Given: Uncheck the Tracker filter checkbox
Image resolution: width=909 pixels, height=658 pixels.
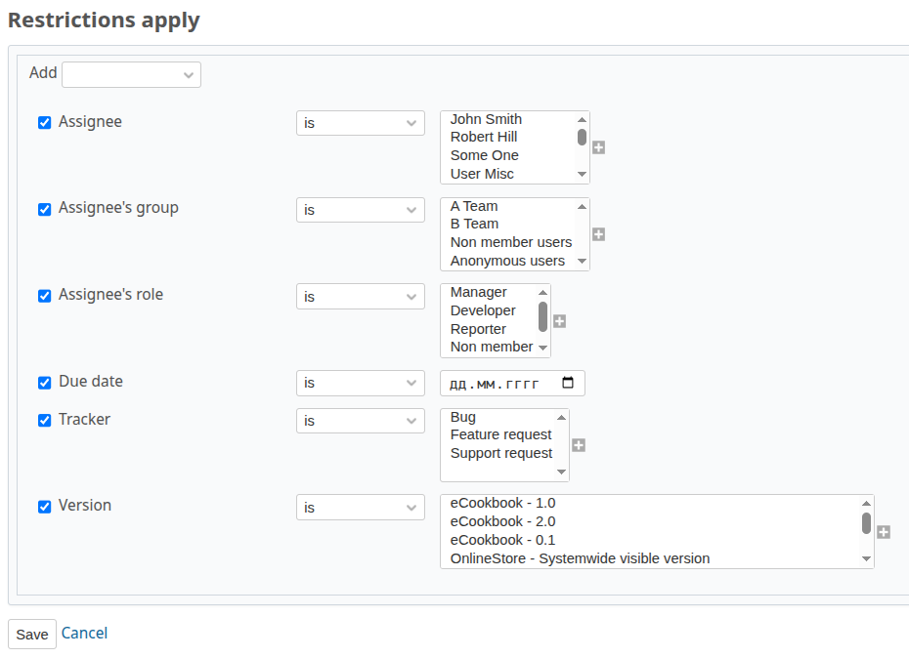Looking at the screenshot, I should (44, 420).
